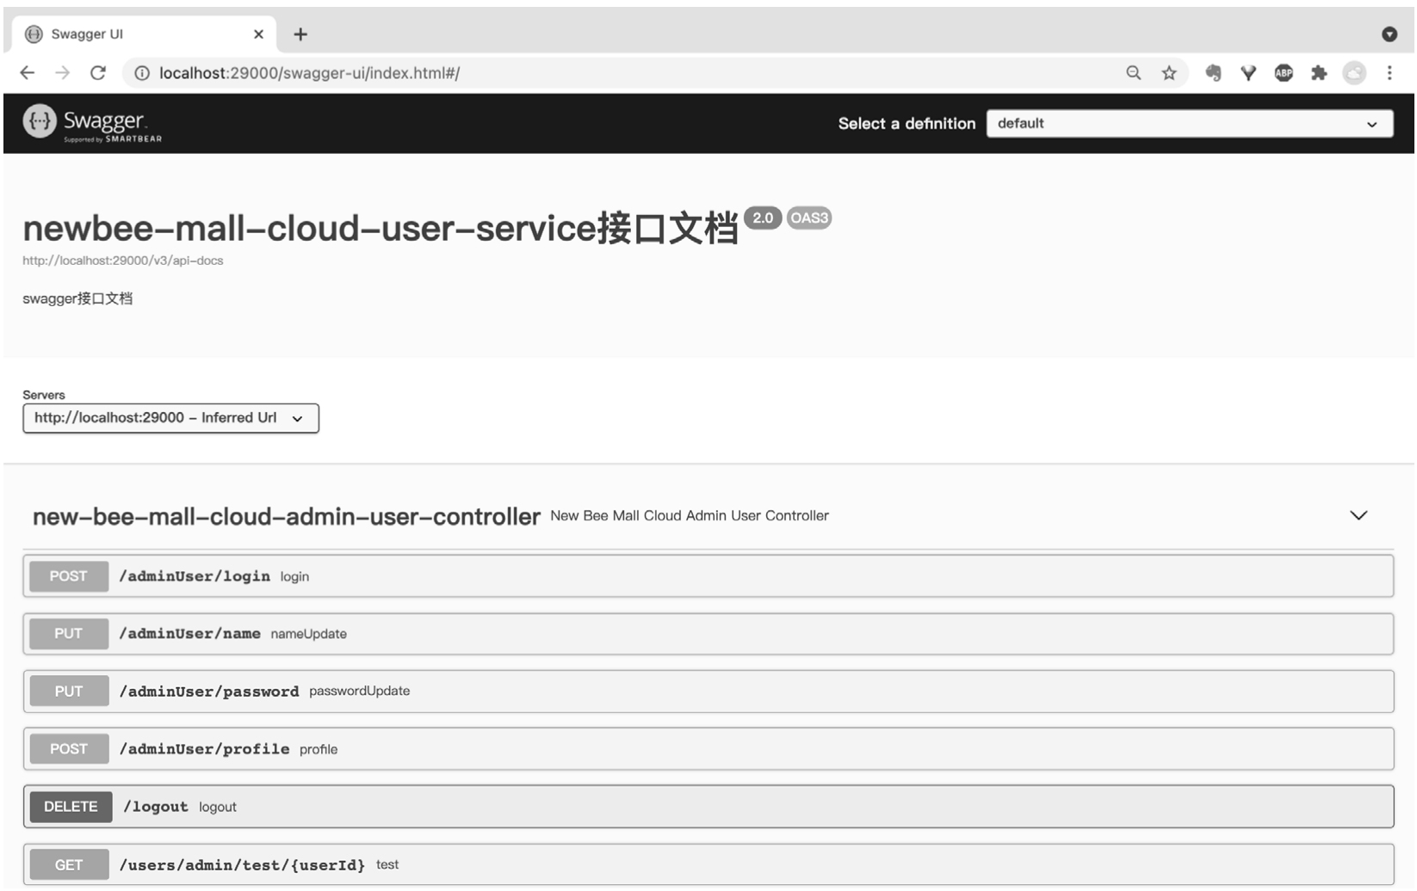Bookmark this page with the star icon
The width and height of the screenshot is (1417, 891).
(x=1169, y=73)
